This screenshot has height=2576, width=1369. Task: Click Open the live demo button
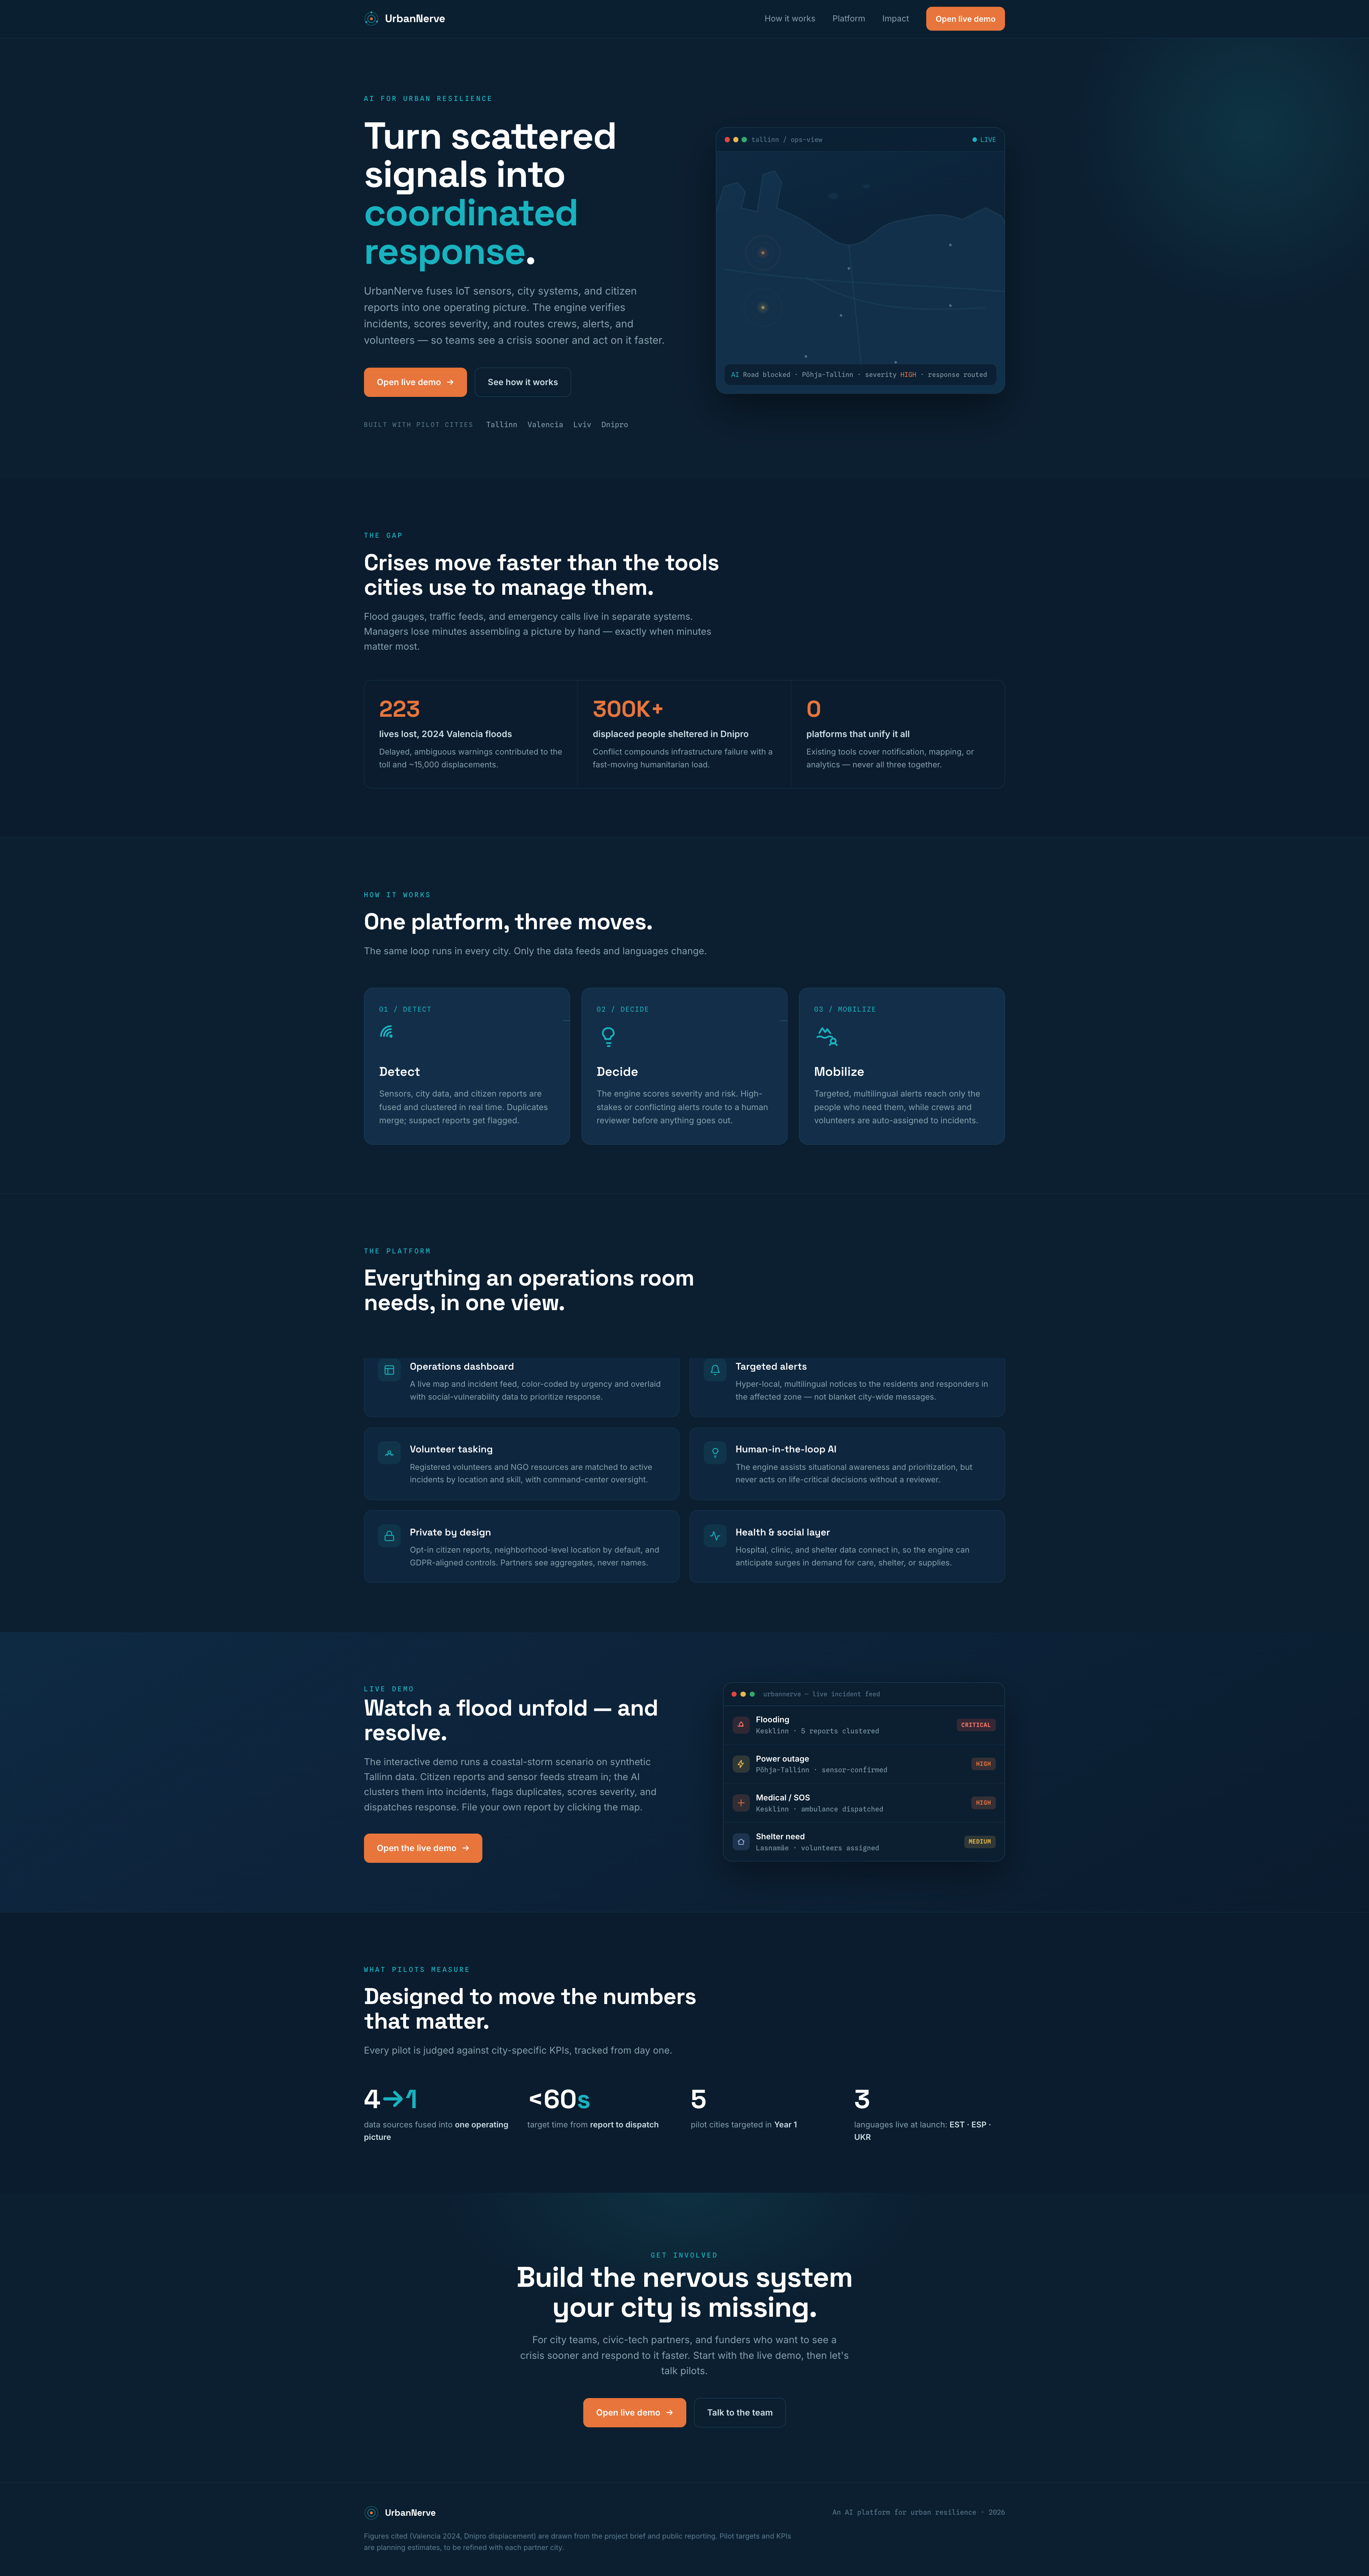pyautogui.click(x=423, y=1848)
